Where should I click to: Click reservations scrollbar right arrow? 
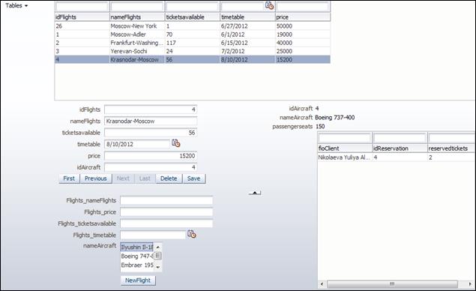(470, 284)
